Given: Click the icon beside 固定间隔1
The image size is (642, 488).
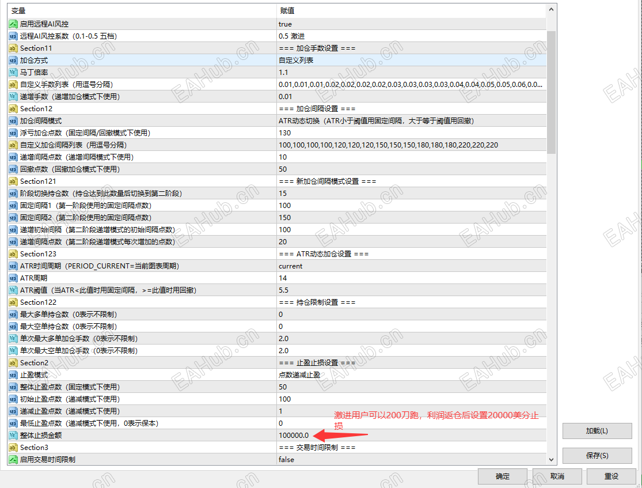Looking at the screenshot, I should (13, 205).
